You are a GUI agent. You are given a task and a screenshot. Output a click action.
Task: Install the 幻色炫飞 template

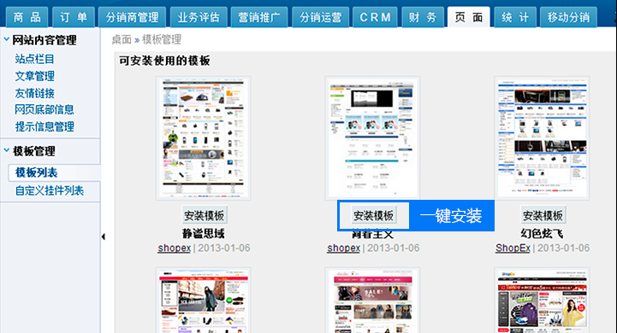[543, 215]
